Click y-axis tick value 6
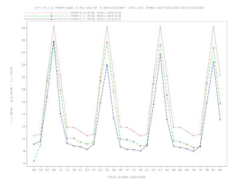The height and width of the screenshot is (185, 240). click(x=24, y=163)
